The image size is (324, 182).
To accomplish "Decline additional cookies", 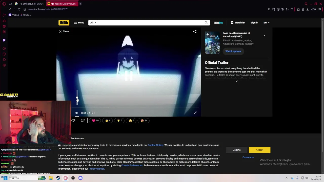I will 237,150.
